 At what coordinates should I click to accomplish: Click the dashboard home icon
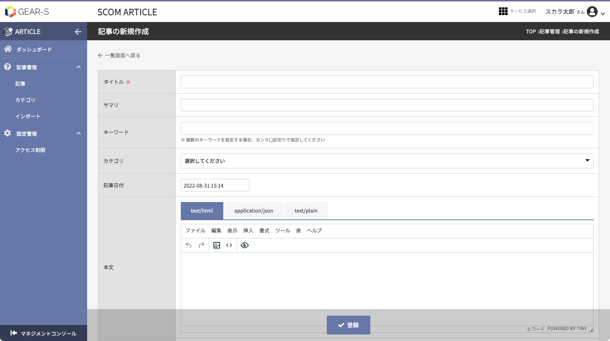coord(8,49)
